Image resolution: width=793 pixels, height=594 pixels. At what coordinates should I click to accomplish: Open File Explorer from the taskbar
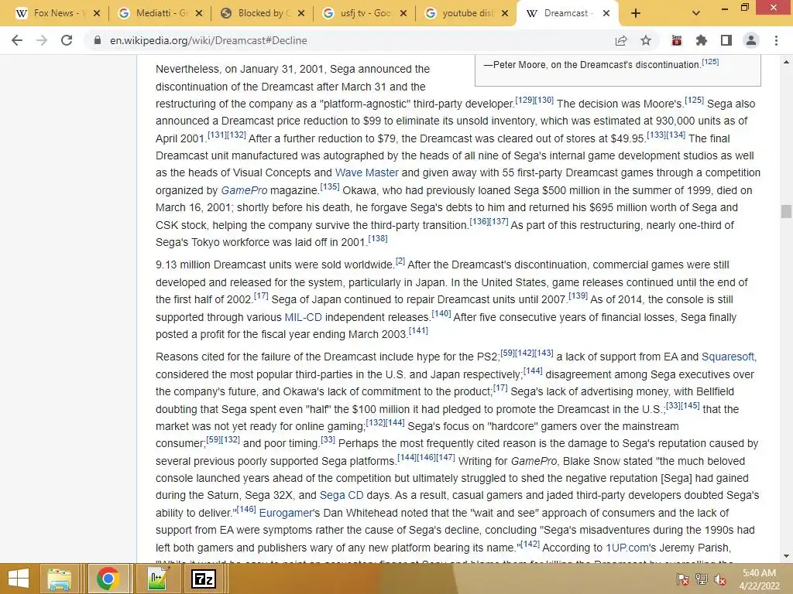60,579
